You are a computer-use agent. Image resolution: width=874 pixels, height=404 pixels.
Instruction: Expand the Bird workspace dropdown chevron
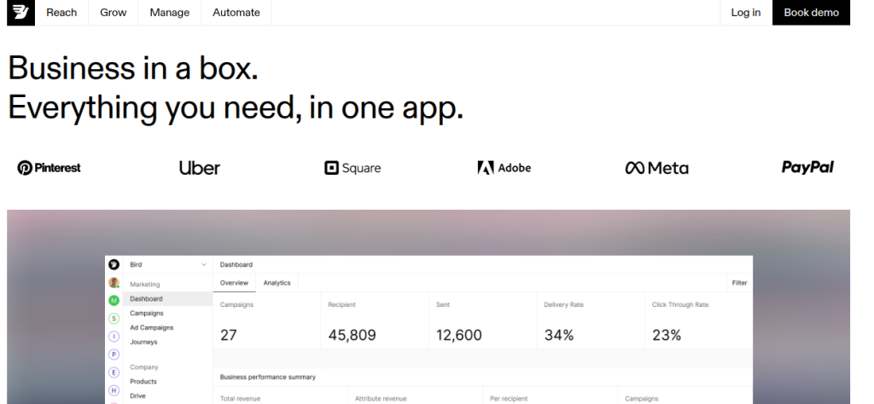click(x=203, y=265)
